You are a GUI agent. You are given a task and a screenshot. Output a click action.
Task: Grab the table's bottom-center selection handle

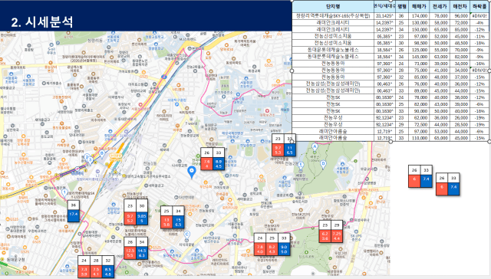pyautogui.click(x=390, y=142)
